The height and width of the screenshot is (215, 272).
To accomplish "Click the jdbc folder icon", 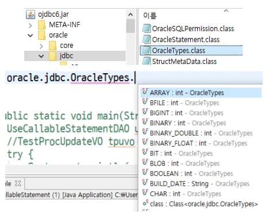I will [x=52, y=56].
